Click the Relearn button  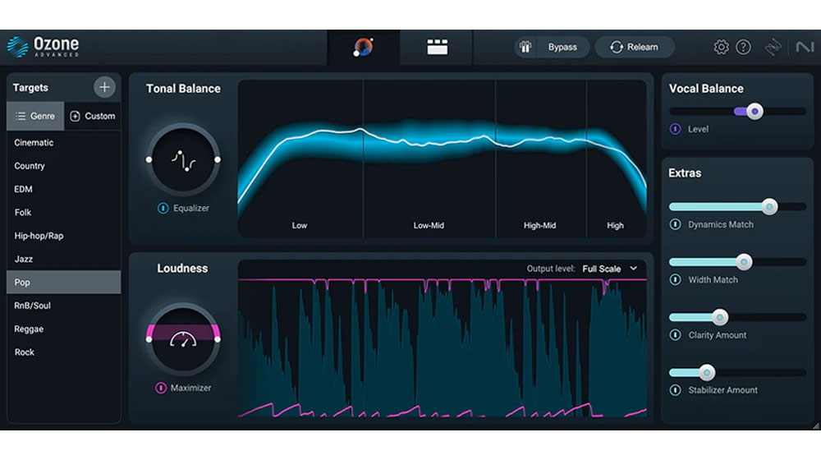tap(634, 47)
